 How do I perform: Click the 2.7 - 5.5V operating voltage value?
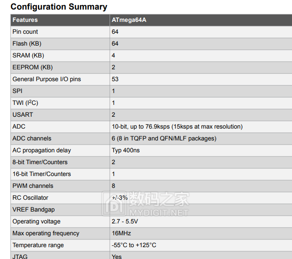(124, 222)
